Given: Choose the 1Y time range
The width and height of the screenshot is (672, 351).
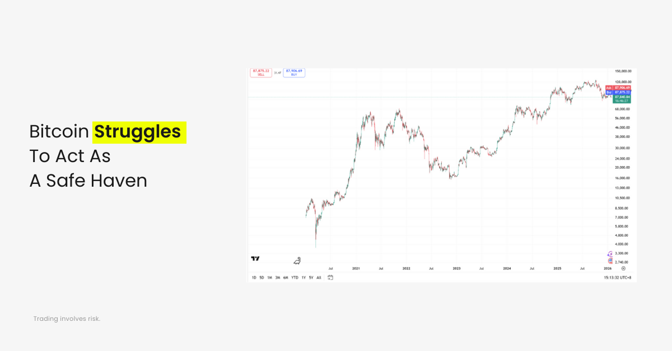Looking at the screenshot, I should (304, 277).
